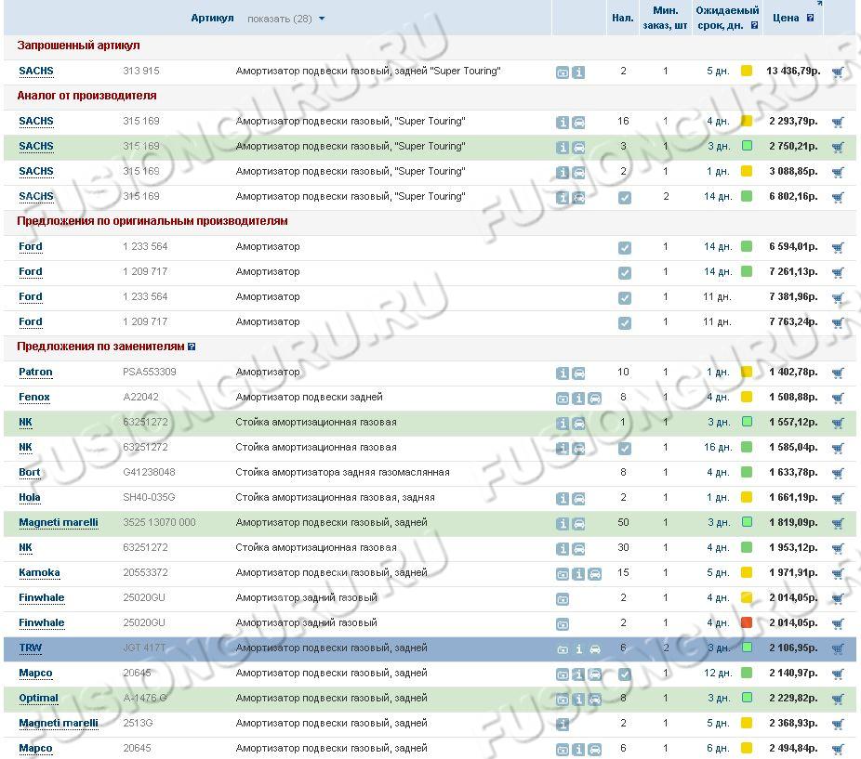Click availability checkmark in 1 585,04р. NK row
Image resolution: width=861 pixels, height=759 pixels.
[x=624, y=449]
